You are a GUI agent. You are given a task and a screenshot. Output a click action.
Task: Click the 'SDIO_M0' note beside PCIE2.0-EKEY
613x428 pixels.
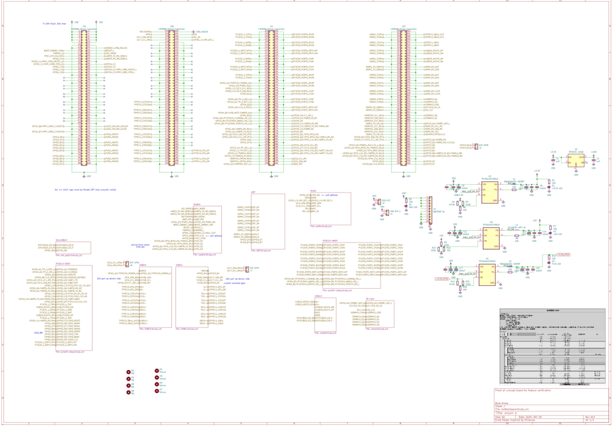39,333
